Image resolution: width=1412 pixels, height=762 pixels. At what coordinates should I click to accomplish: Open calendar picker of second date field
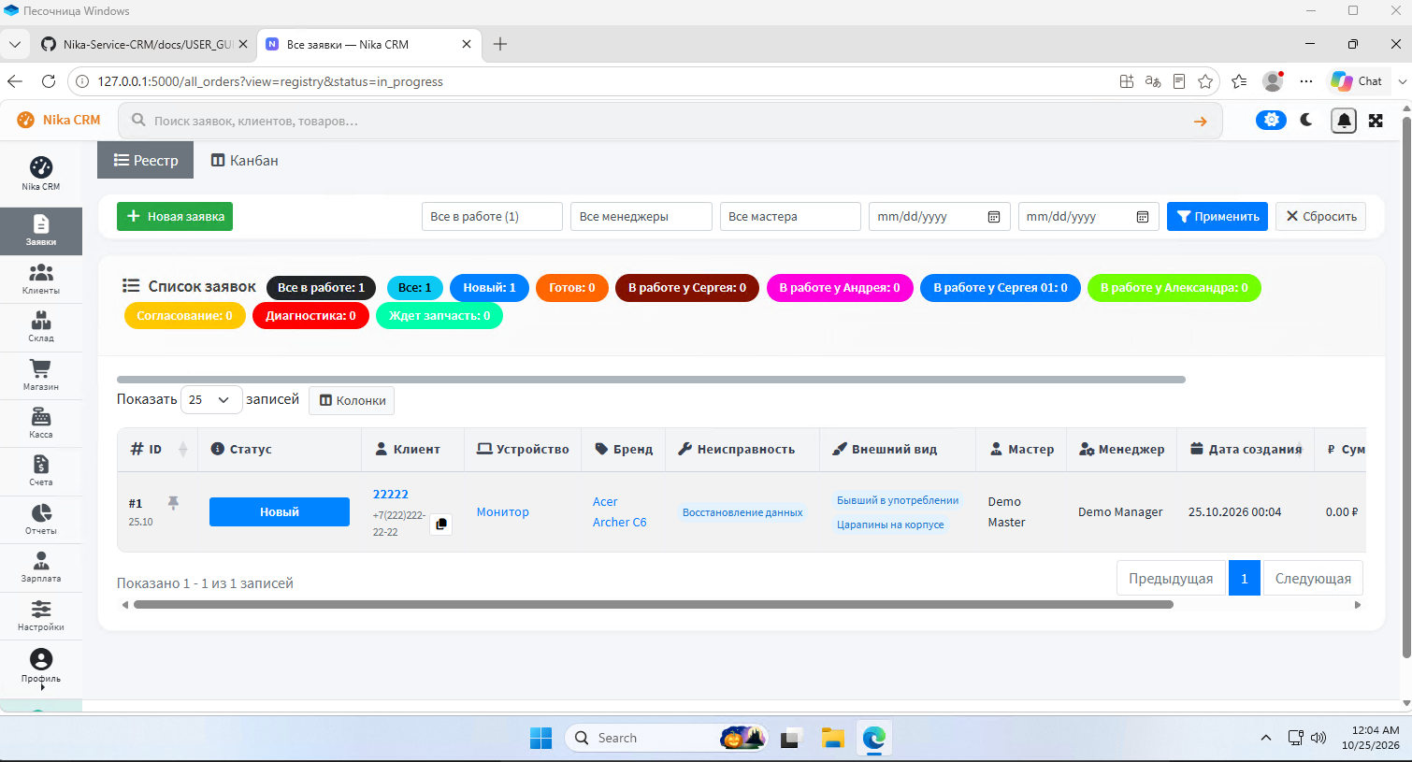[1143, 217]
